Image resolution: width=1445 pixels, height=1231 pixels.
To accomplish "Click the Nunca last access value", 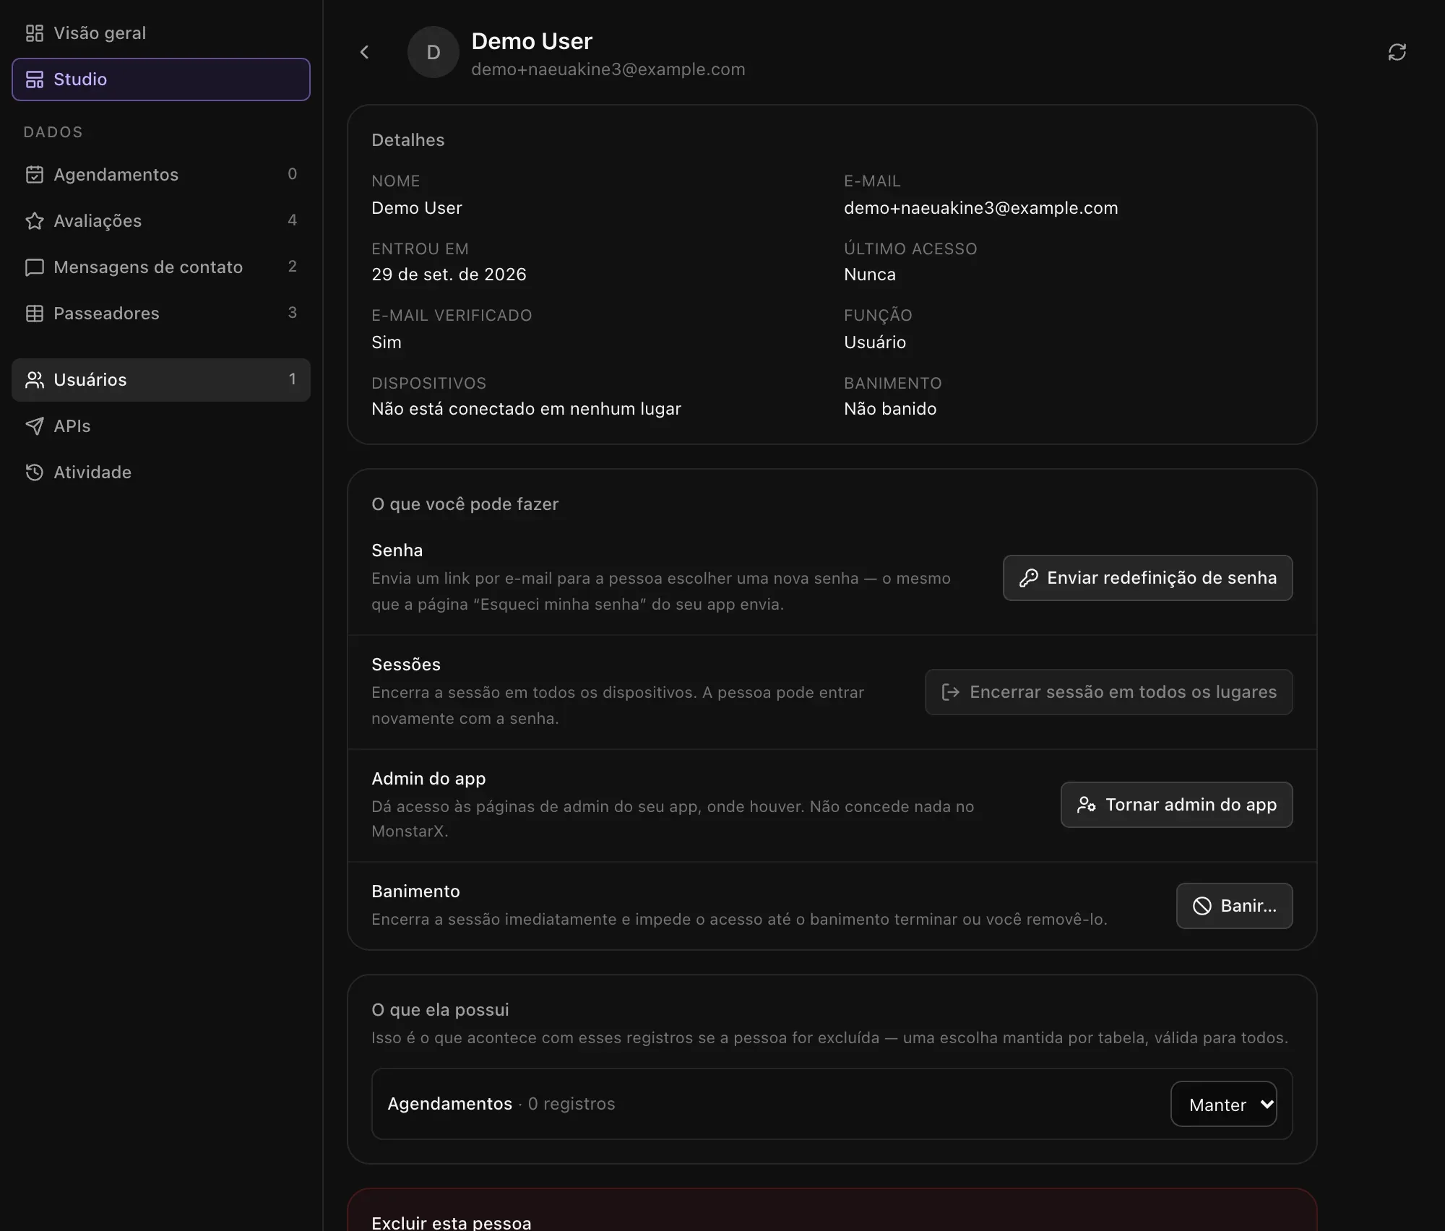I will click(x=870, y=275).
